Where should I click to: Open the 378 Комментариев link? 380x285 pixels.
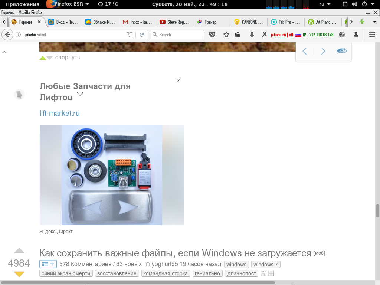[100, 264]
